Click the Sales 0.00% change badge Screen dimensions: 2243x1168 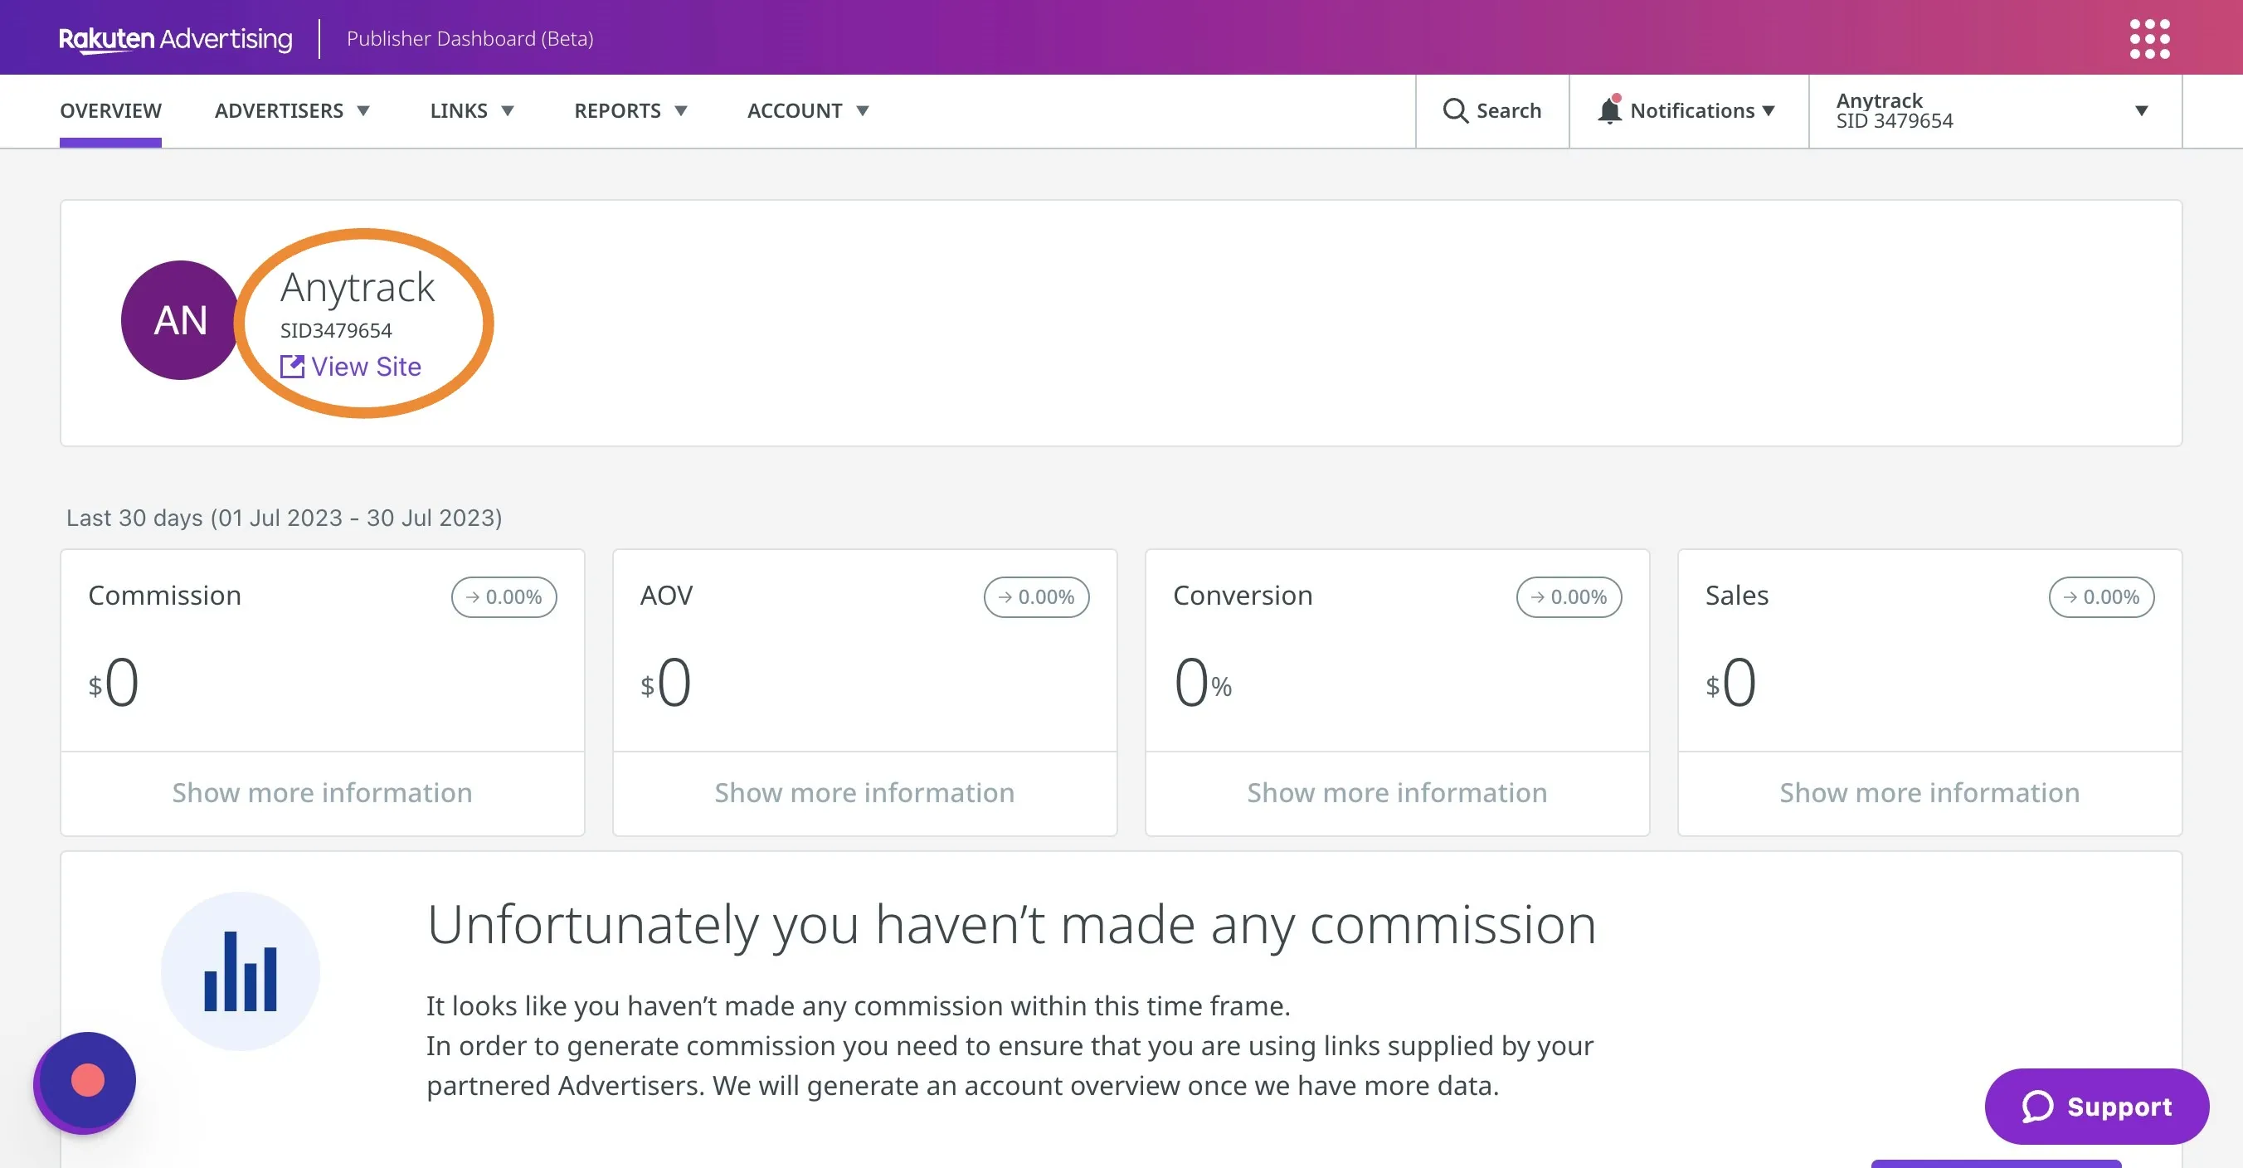[2102, 596]
